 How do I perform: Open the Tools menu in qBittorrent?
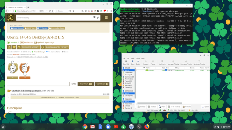click(138, 59)
